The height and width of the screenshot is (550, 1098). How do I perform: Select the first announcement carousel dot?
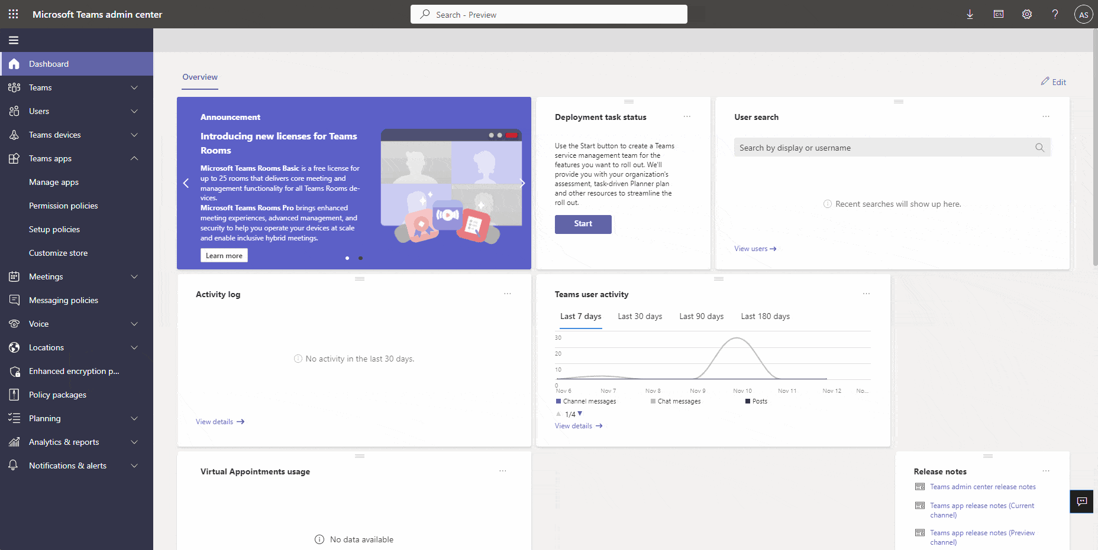(347, 258)
